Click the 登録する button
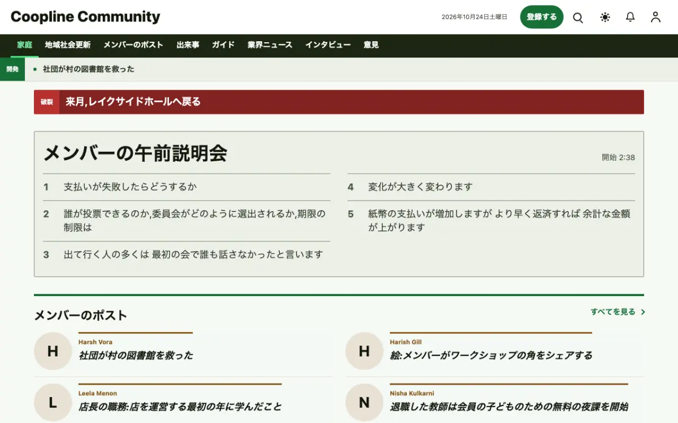Image resolution: width=678 pixels, height=423 pixels. pos(542,17)
